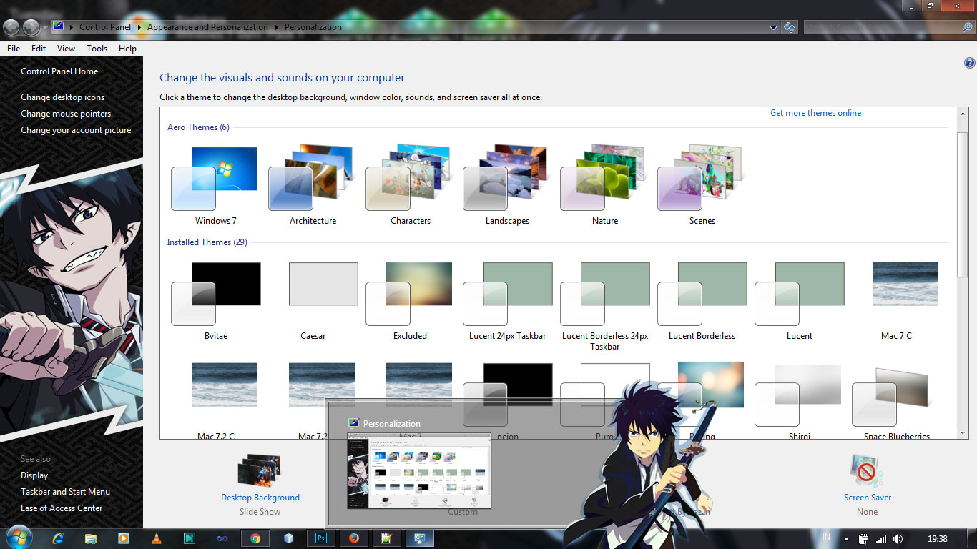977x549 pixels.
Task: Open the Screen Saver settings icon
Action: point(866,471)
